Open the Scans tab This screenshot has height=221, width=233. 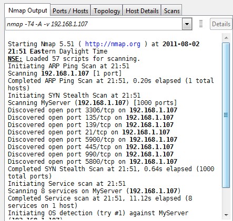click(x=171, y=11)
